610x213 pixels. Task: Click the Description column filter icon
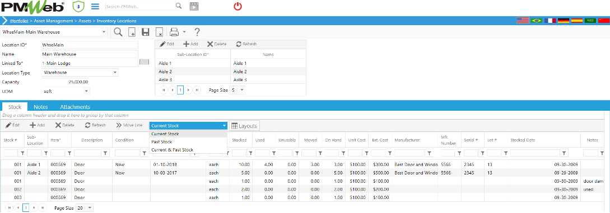click(x=105, y=153)
